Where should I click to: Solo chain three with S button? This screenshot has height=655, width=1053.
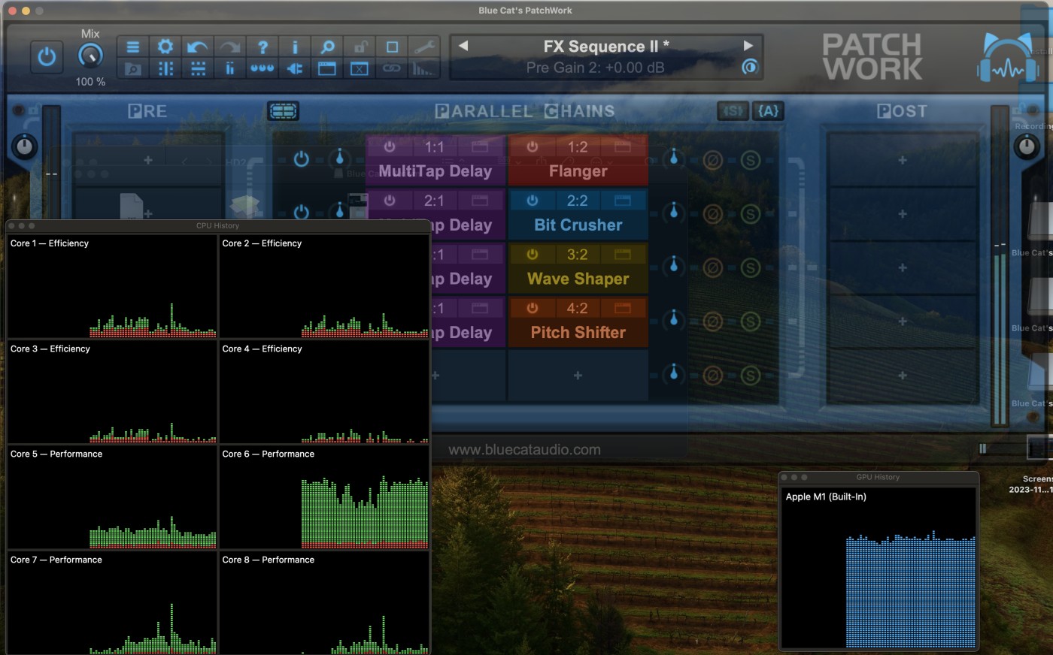pyautogui.click(x=750, y=268)
